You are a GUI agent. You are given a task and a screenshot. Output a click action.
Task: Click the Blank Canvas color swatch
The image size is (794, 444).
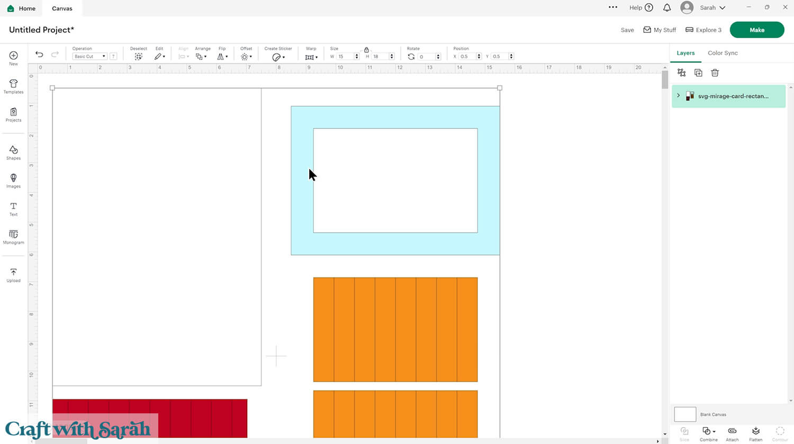tap(685, 414)
